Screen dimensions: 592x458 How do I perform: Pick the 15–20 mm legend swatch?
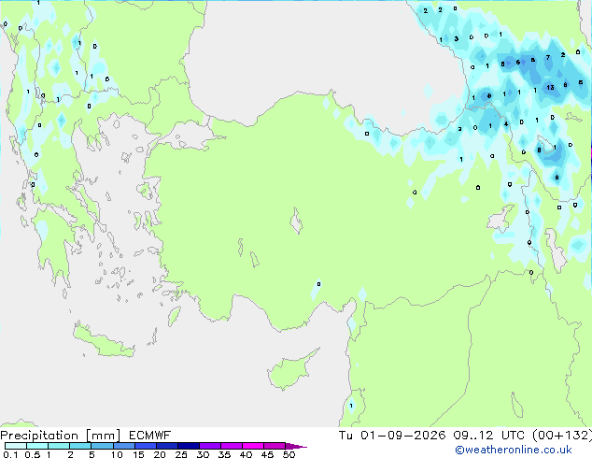146,446
